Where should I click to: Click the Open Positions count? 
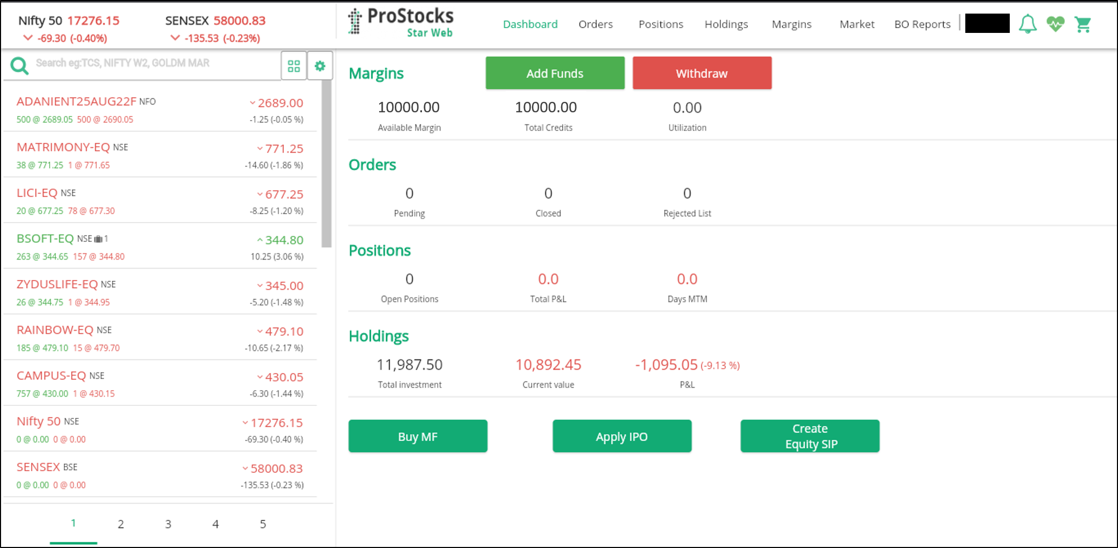[x=409, y=279]
